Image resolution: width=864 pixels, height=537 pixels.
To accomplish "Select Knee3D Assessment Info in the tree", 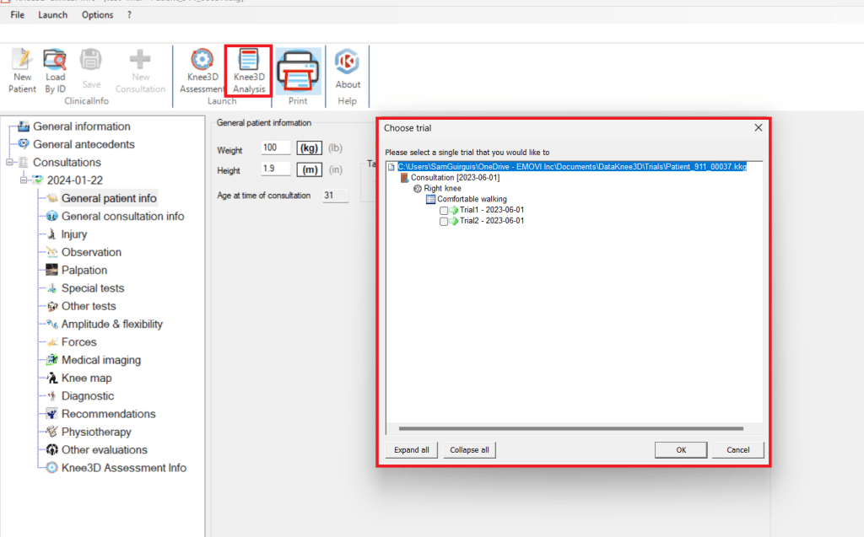I will coord(124,468).
